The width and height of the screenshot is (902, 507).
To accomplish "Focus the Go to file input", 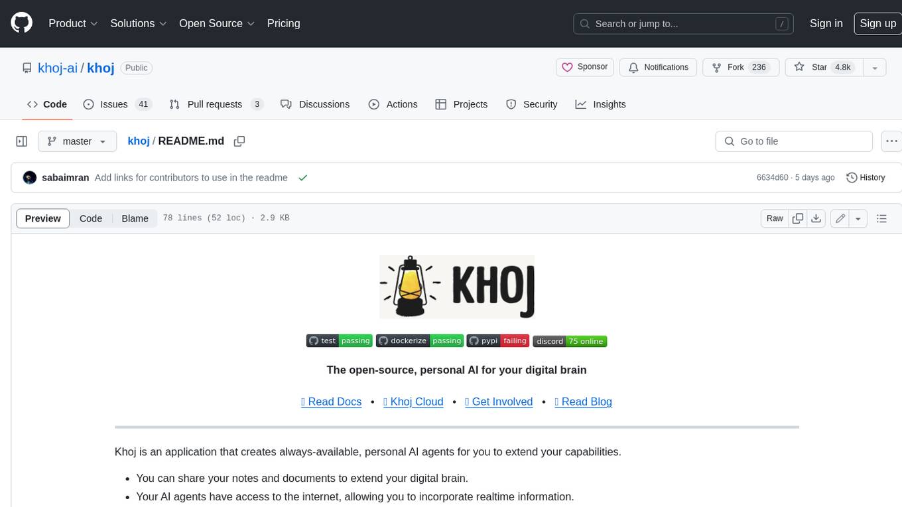I will [794, 141].
